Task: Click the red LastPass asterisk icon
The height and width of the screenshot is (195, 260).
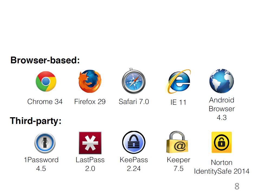Action: [90, 143]
